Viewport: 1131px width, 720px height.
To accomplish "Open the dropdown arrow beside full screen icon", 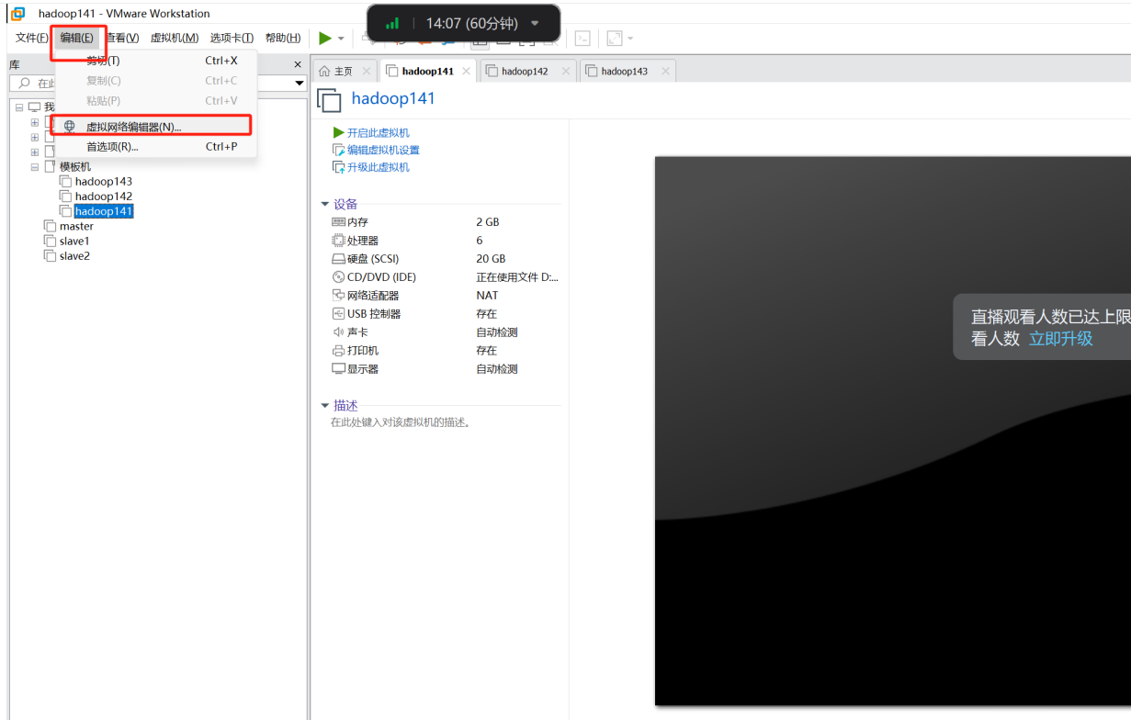I will point(630,39).
